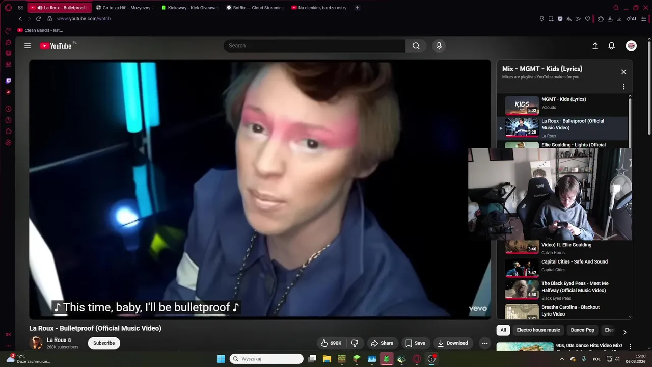652x367 pixels.
Task: Open the Windows Start menu
Action: click(x=221, y=359)
